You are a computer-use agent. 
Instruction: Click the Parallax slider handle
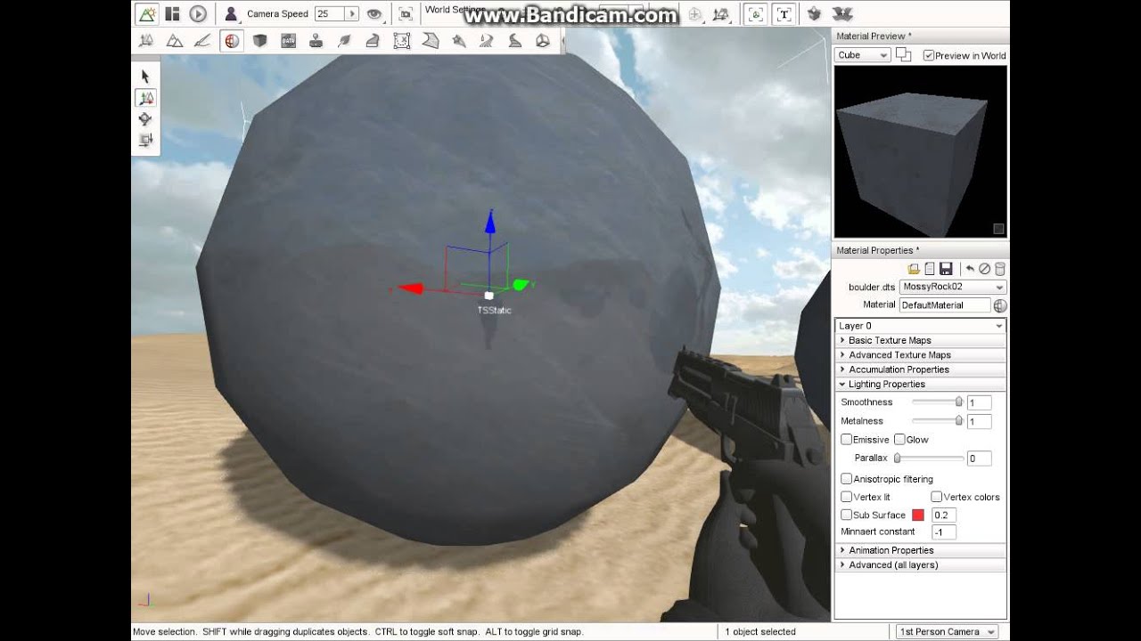[x=898, y=458]
